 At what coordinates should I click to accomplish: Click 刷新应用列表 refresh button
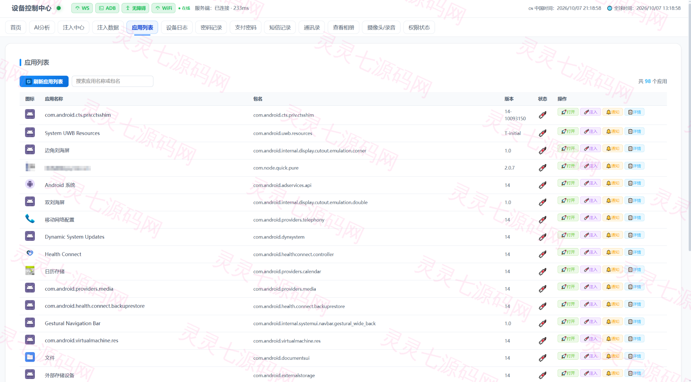pyautogui.click(x=44, y=81)
